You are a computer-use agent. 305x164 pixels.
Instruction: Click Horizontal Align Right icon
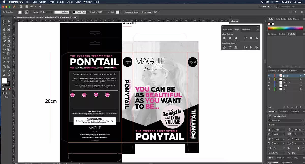pyautogui.click(x=236, y=38)
